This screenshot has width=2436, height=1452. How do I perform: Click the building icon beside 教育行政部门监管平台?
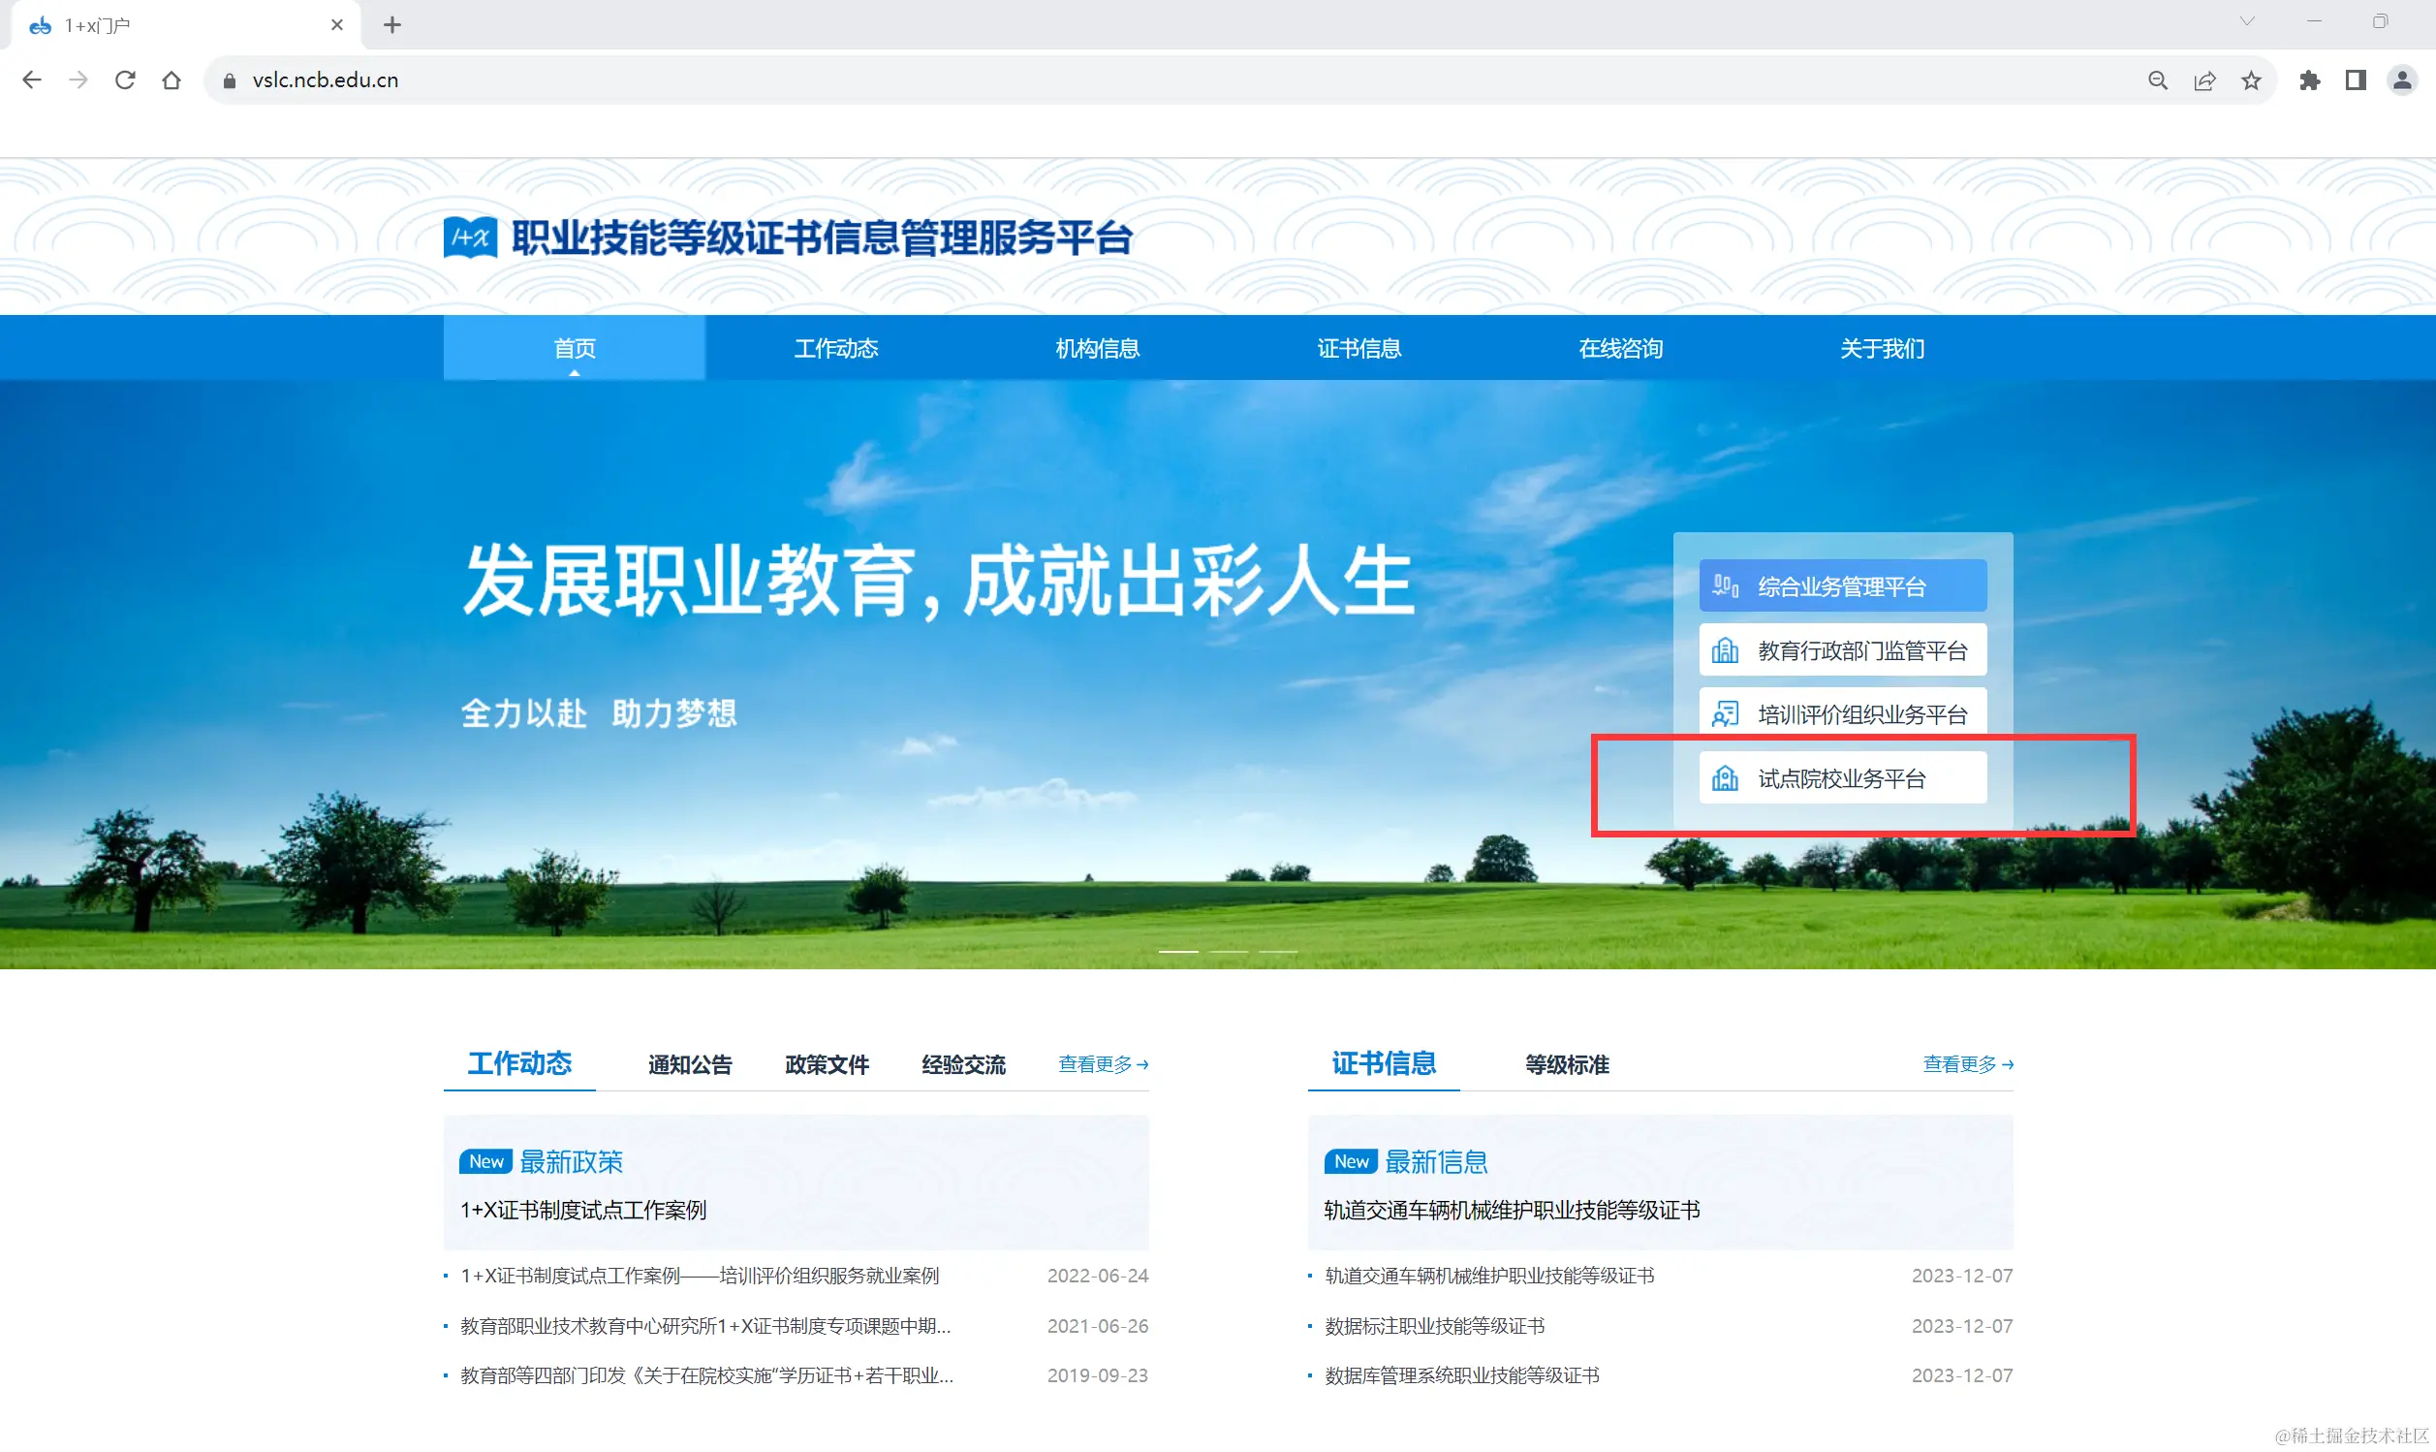coord(1725,648)
